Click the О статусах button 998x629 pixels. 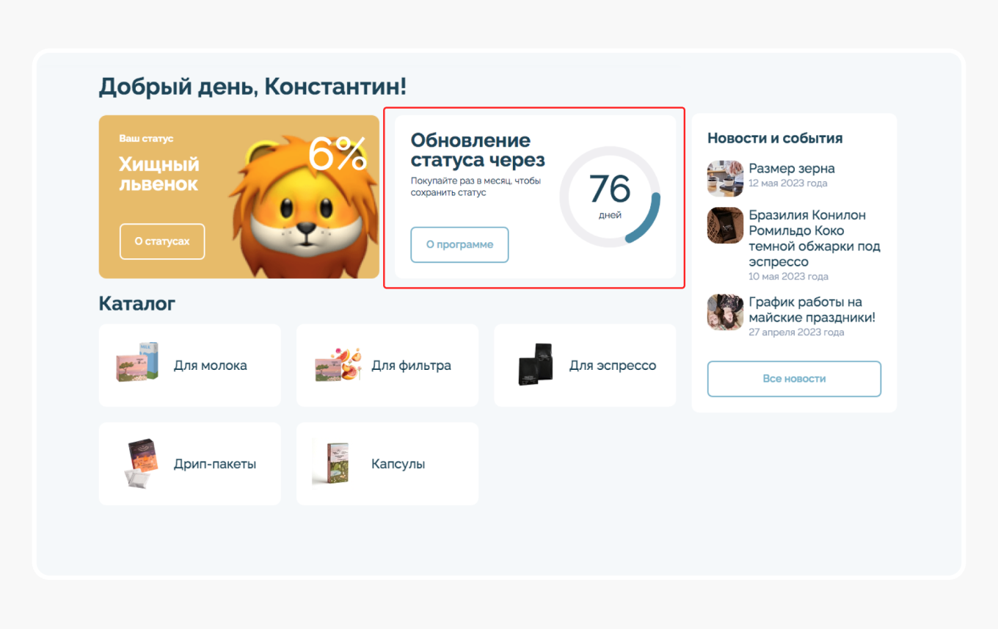[x=161, y=241]
